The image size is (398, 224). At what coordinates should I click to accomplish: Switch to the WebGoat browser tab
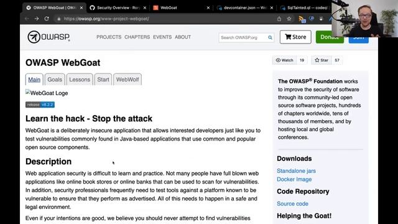pyautogui.click(x=182, y=8)
